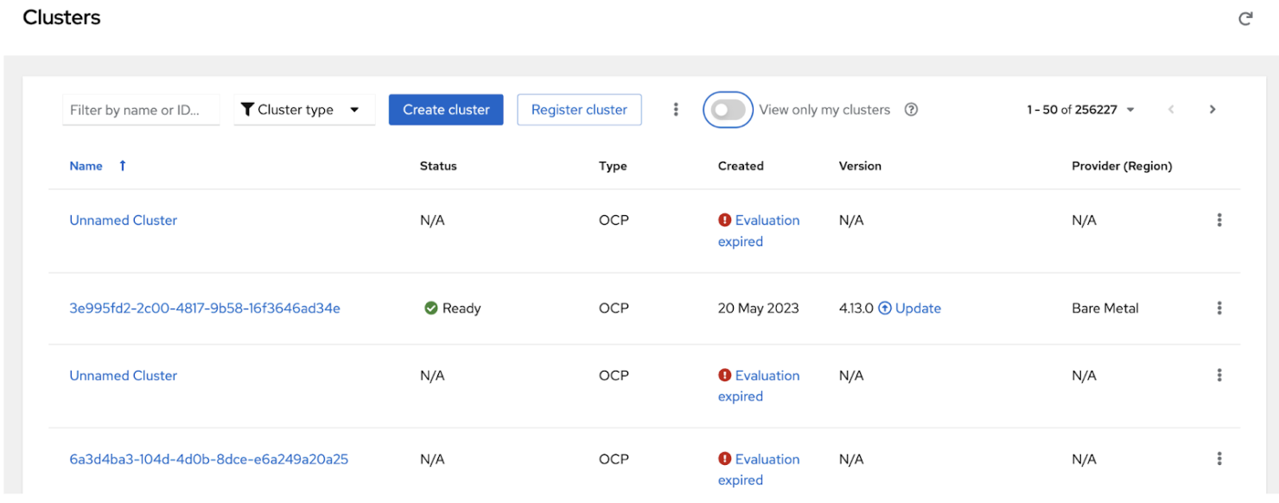Go to the next page of clusters

coord(1212,110)
